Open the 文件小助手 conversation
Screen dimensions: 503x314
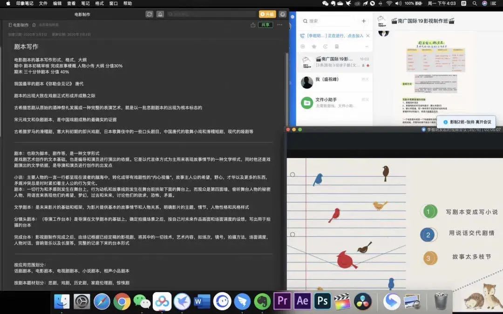click(335, 102)
